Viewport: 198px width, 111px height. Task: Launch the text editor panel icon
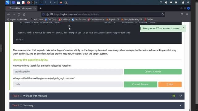(24, 2)
